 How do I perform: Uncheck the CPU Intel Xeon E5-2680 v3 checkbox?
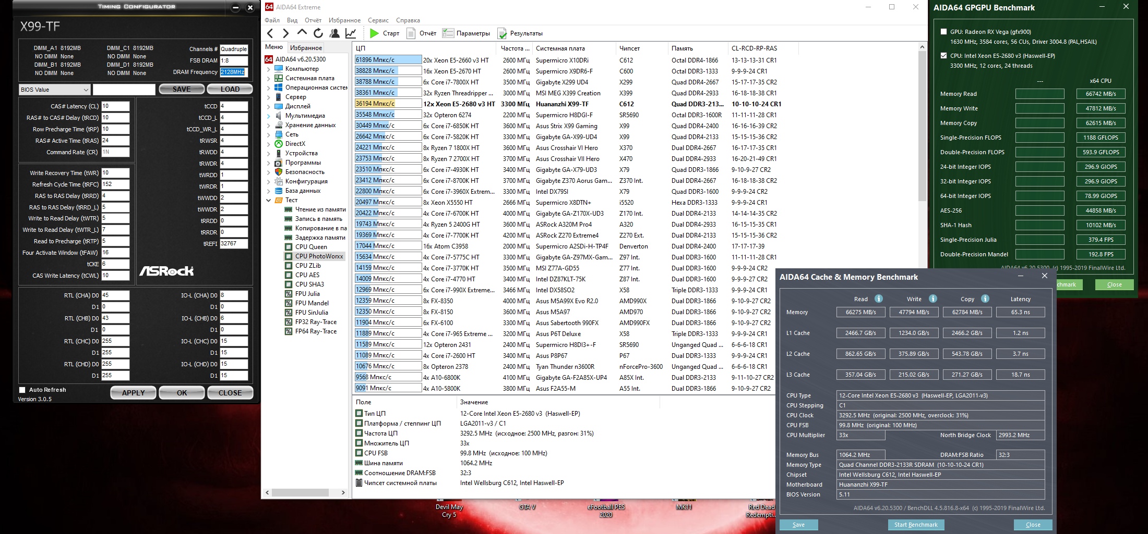(x=943, y=56)
